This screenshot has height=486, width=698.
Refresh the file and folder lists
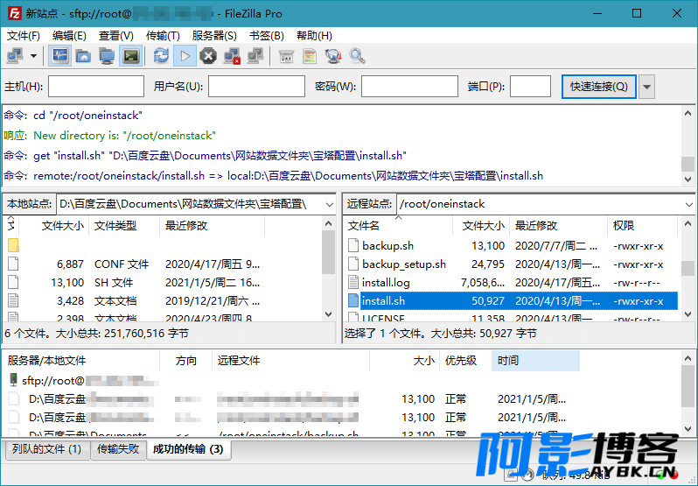(161, 56)
